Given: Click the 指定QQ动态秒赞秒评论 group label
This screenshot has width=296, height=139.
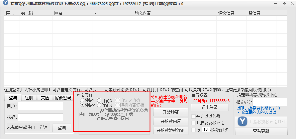Looking at the screenshot, I should 257,95.
